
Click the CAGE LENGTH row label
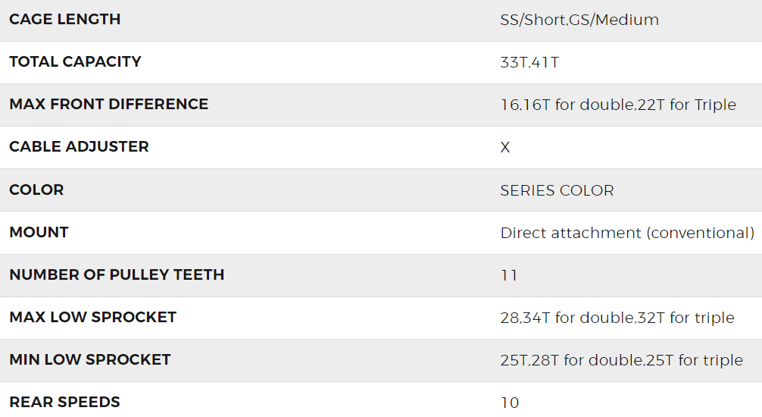64,20
